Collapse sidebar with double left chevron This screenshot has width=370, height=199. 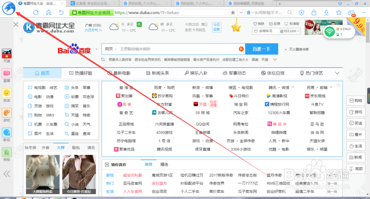pos(7,174)
